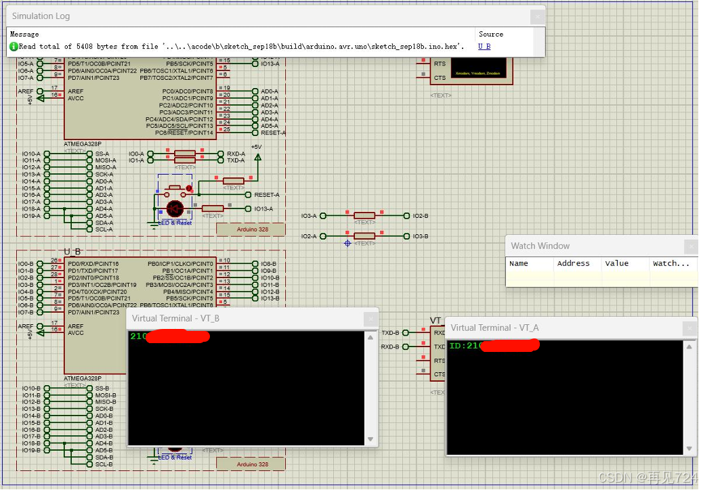Image resolution: width=701 pixels, height=490 pixels.
Task: Open the U_B source link in Simulation Log
Action: [484, 47]
